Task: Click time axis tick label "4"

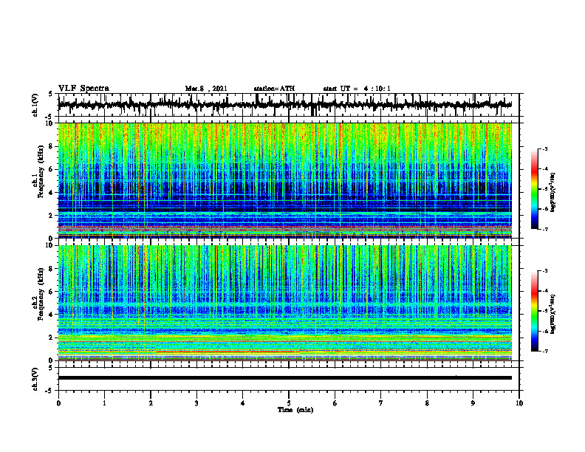Action: coord(243,403)
